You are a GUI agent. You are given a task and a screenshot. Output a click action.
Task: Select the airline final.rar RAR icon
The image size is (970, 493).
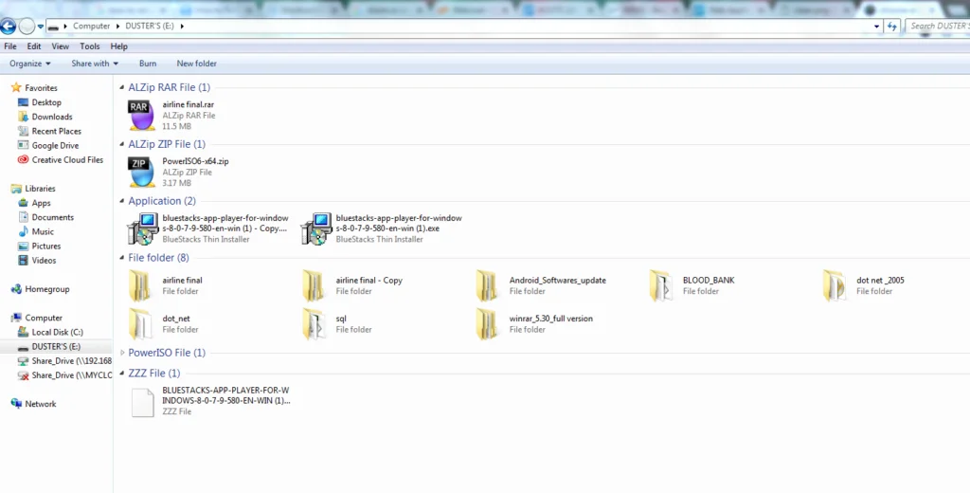(141, 116)
